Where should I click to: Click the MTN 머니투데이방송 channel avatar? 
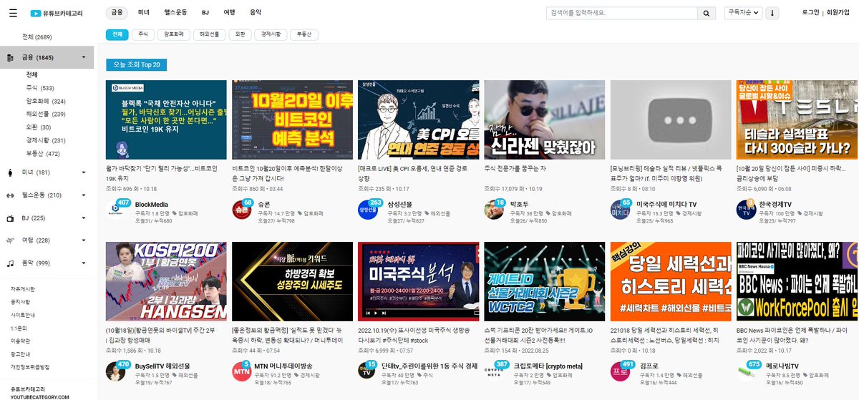click(242, 370)
